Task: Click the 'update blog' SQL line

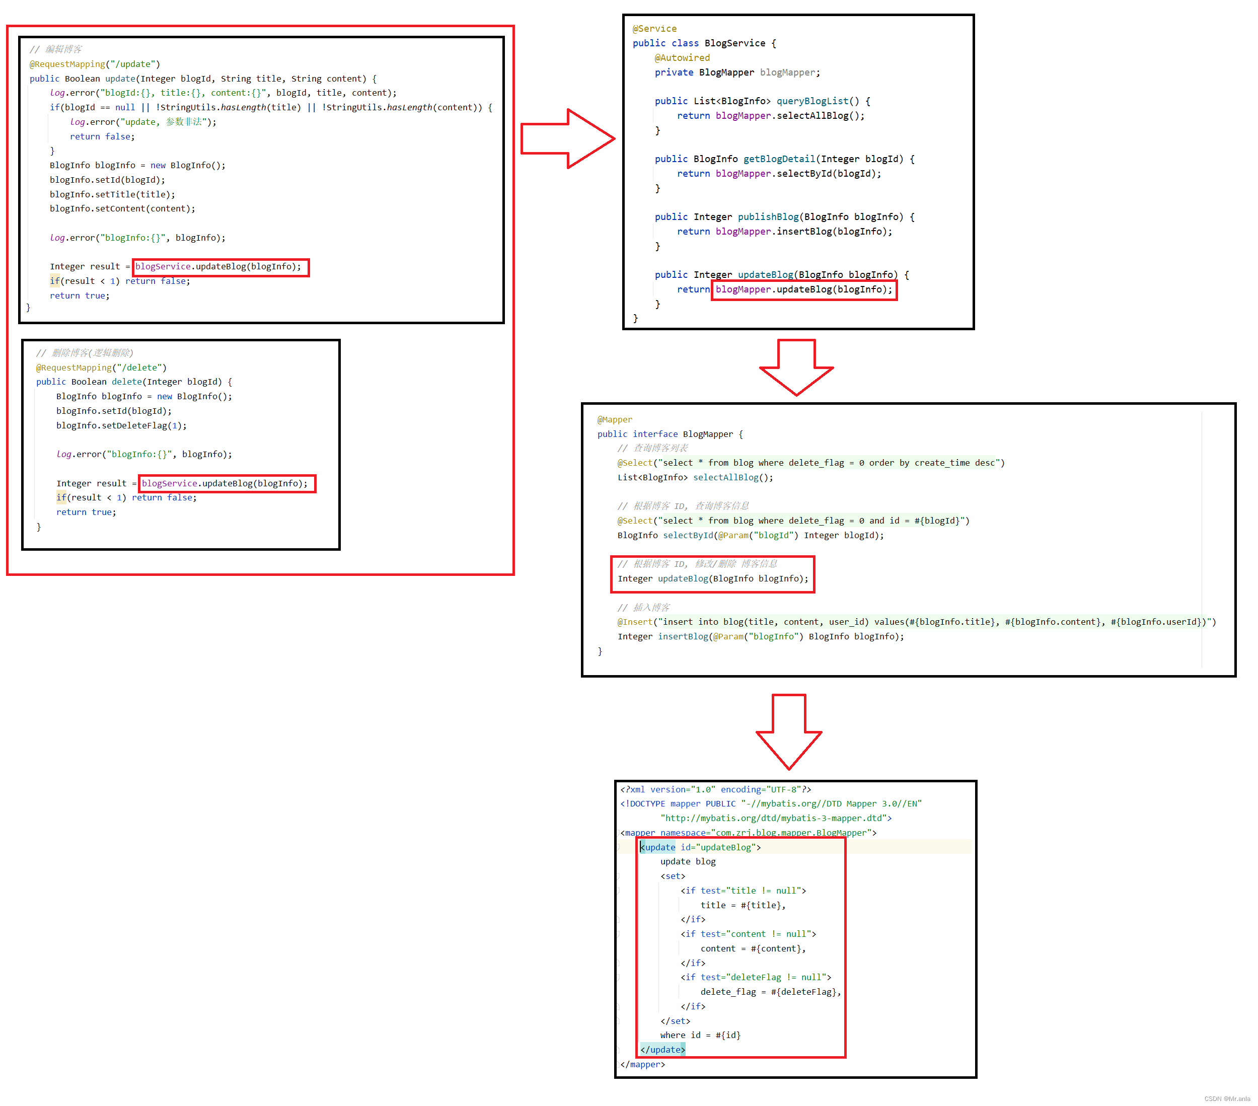Action: pyautogui.click(x=688, y=862)
